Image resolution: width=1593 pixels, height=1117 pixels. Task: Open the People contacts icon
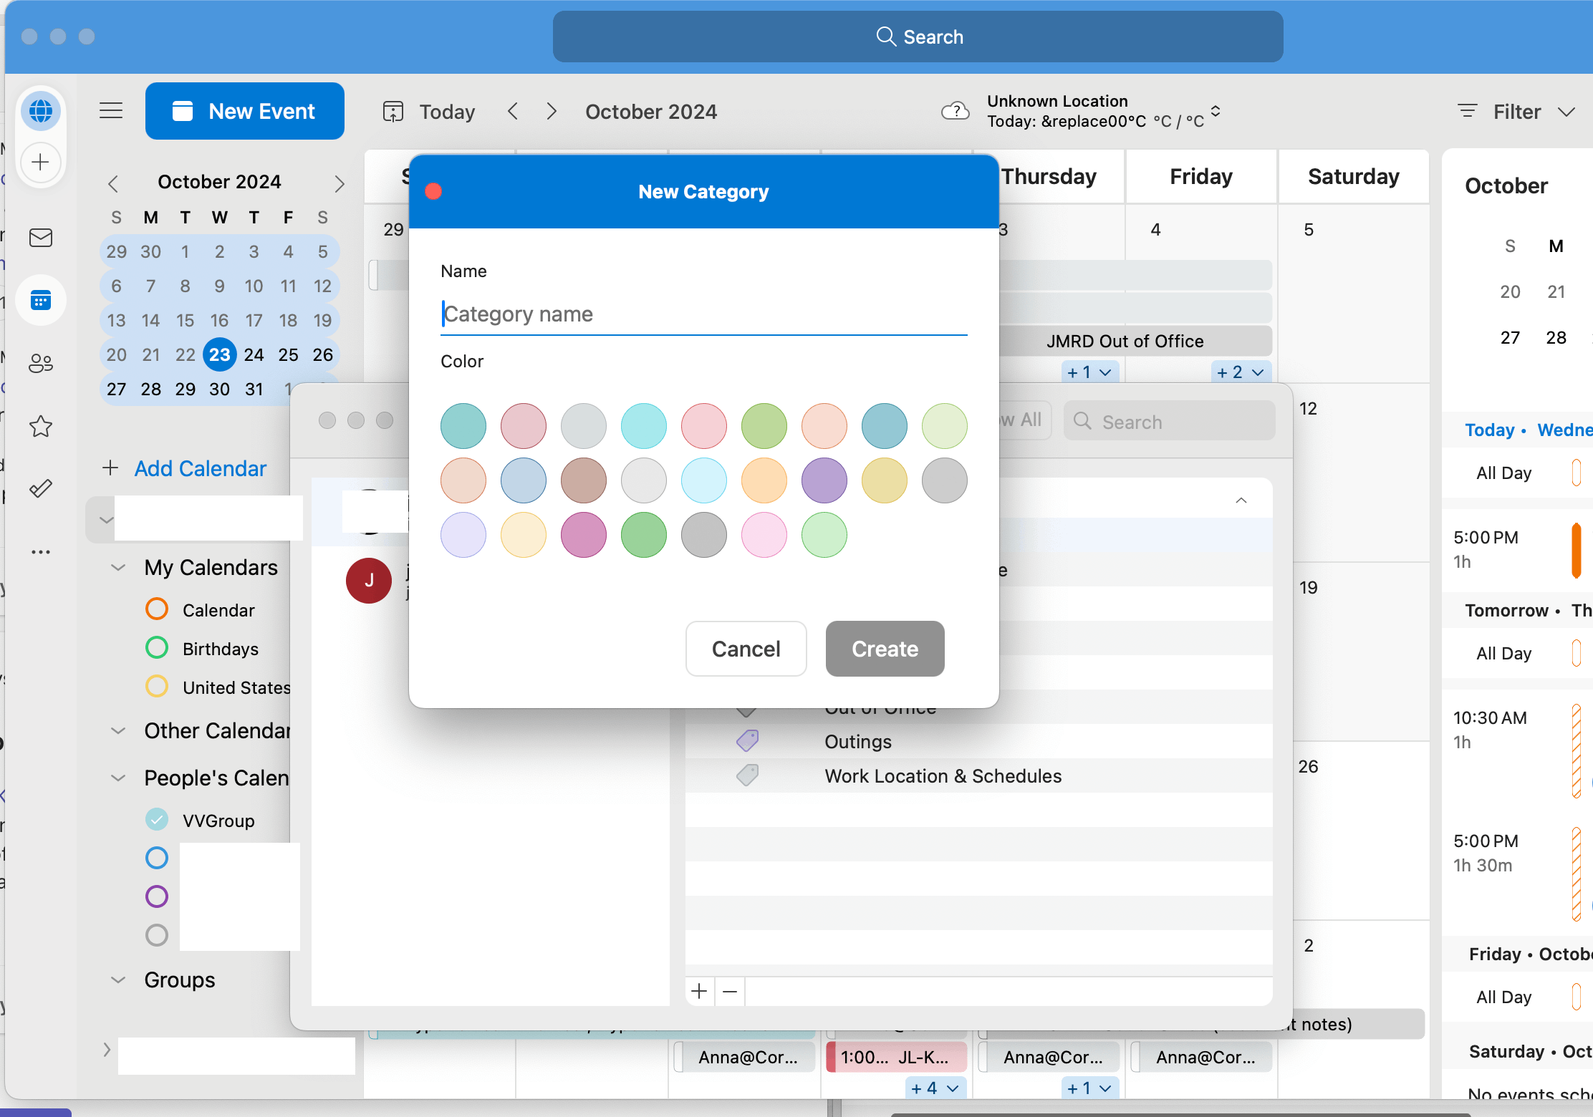41,364
